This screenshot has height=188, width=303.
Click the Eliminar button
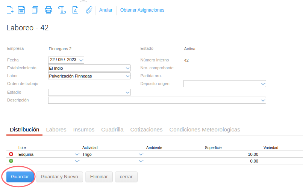click(99, 177)
